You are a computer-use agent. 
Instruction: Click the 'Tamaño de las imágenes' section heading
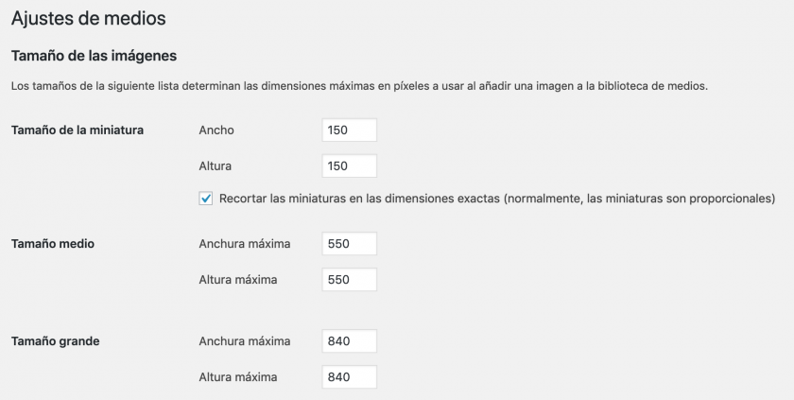pos(93,56)
